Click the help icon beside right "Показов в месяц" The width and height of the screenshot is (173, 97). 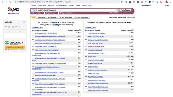click(133, 30)
